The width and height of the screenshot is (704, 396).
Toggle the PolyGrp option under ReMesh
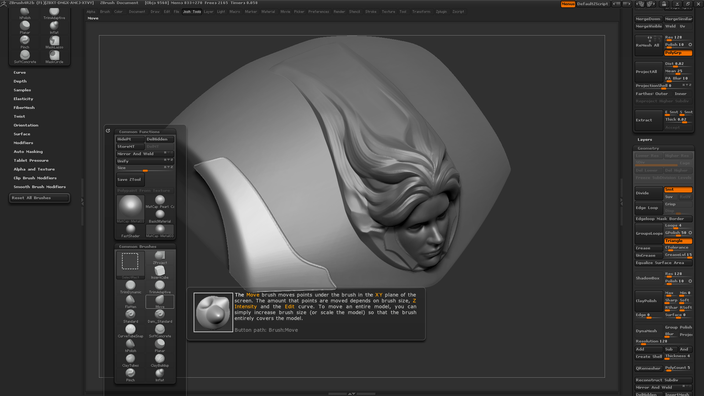678,53
